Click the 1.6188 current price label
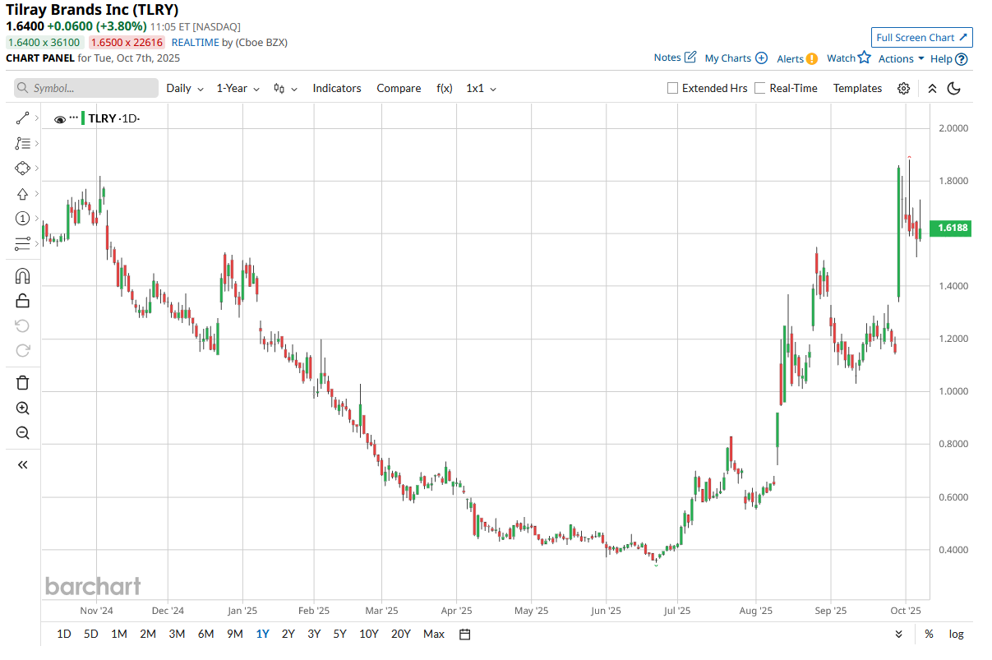 pyautogui.click(x=950, y=228)
